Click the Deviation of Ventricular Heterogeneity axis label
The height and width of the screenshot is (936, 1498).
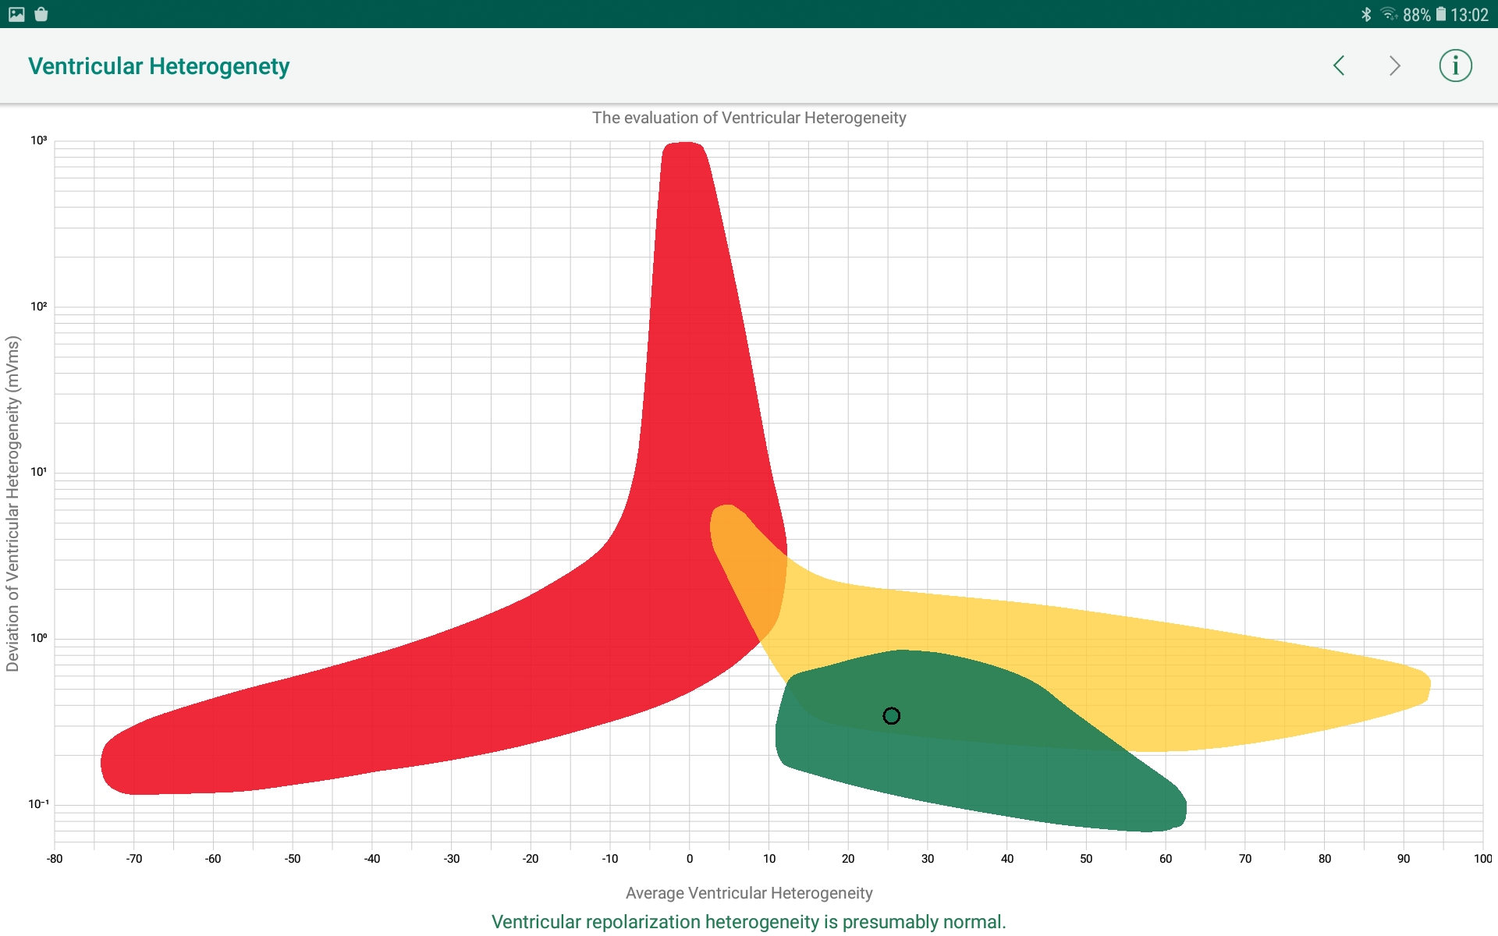coord(12,503)
